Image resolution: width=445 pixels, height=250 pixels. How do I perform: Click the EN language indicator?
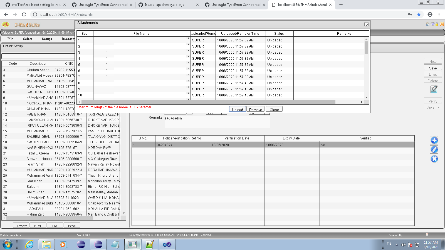(x=389, y=244)
